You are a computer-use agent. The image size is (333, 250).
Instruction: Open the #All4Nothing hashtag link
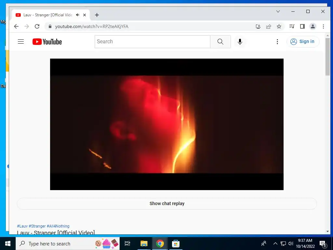click(58, 226)
